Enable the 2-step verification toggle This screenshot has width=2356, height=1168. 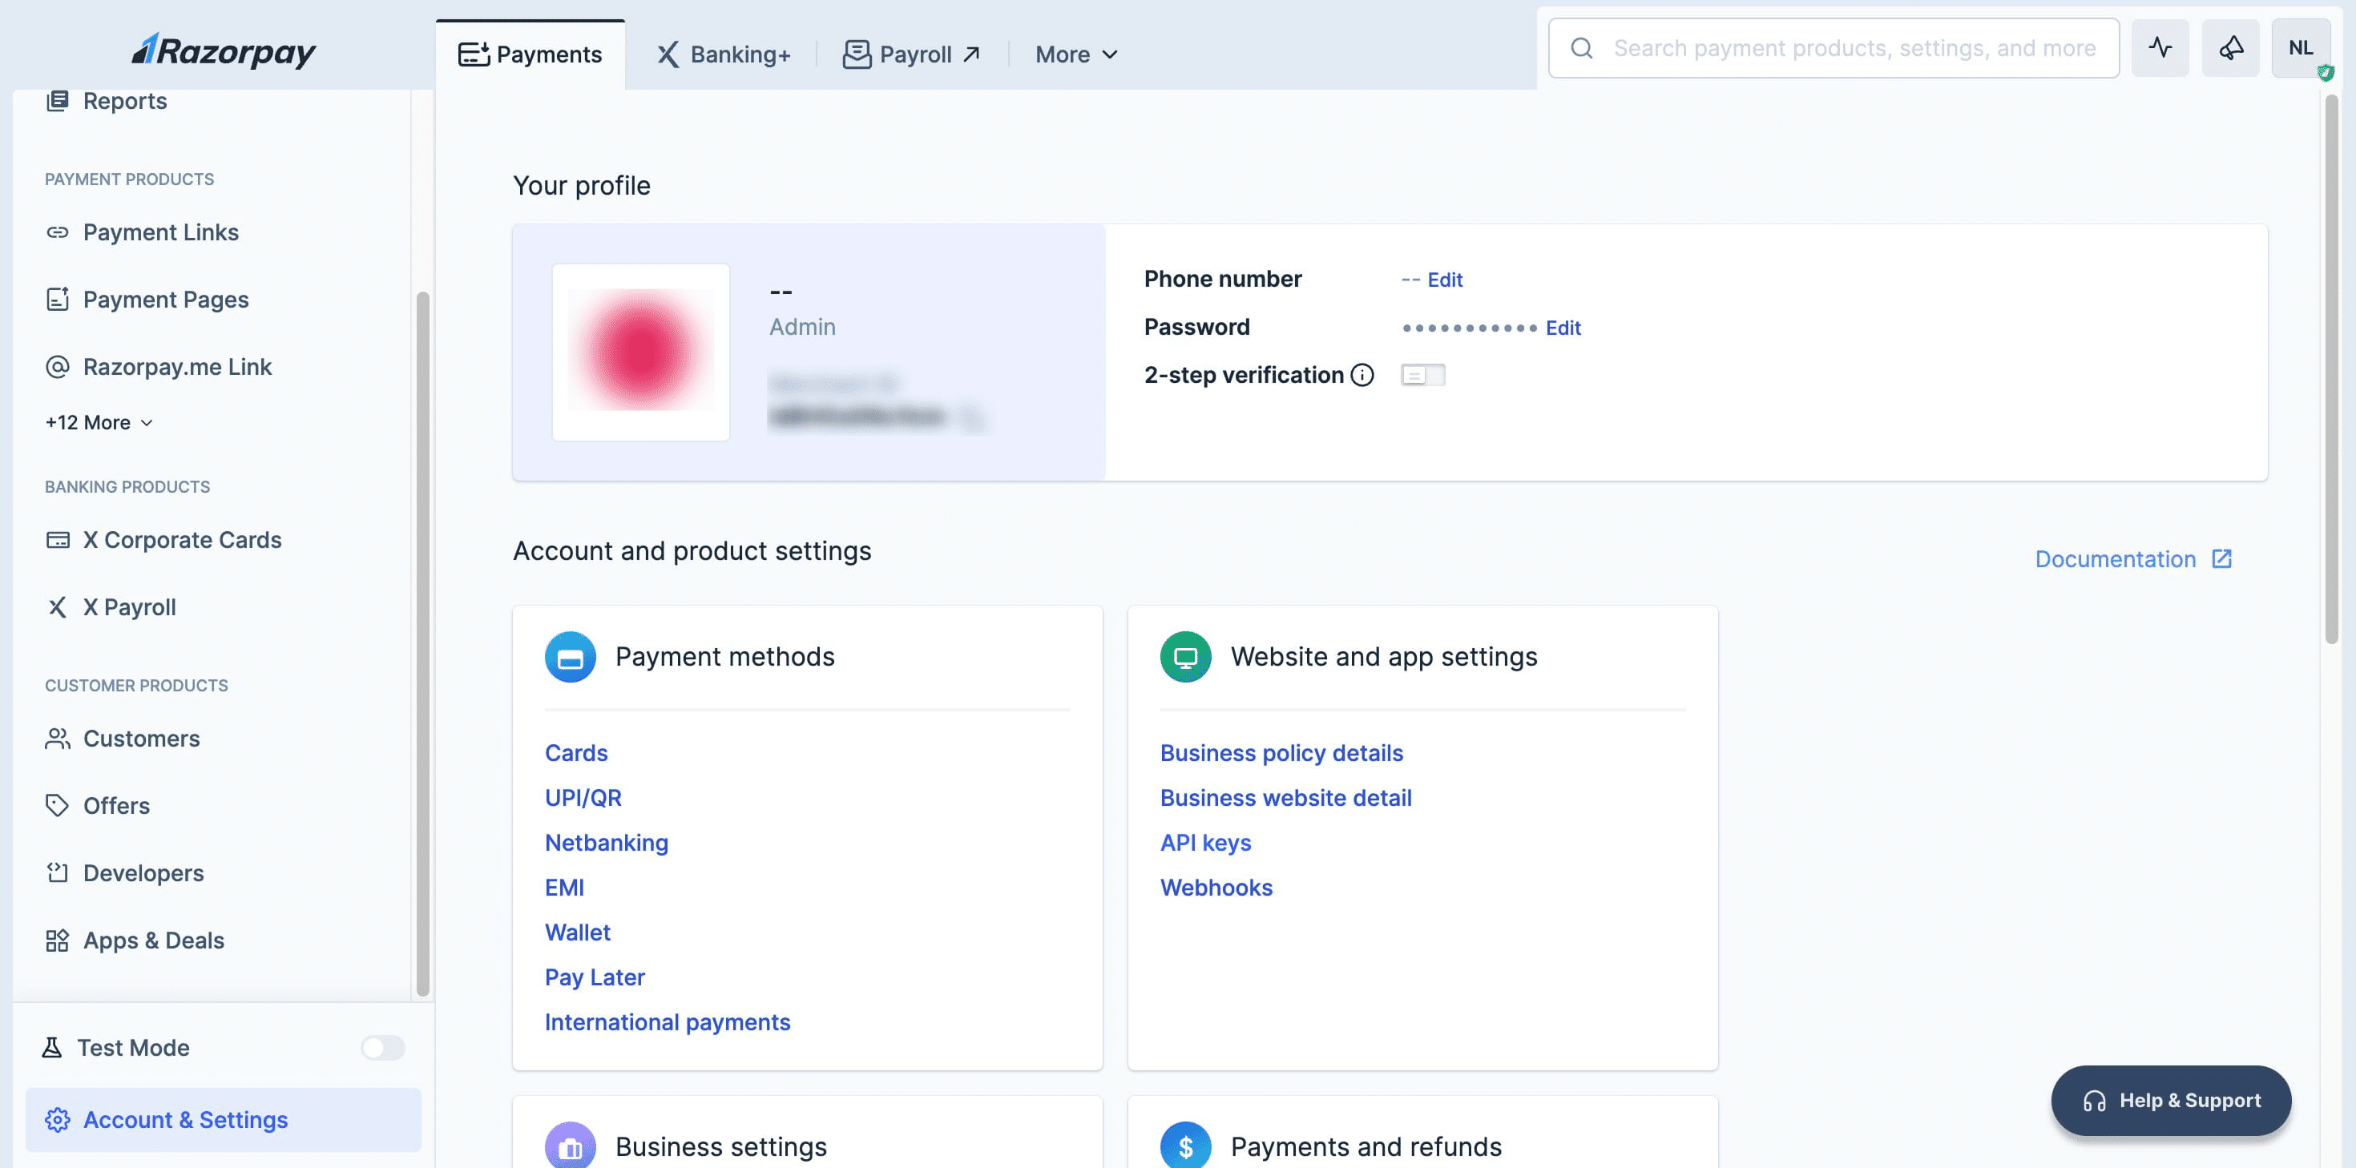(1422, 375)
